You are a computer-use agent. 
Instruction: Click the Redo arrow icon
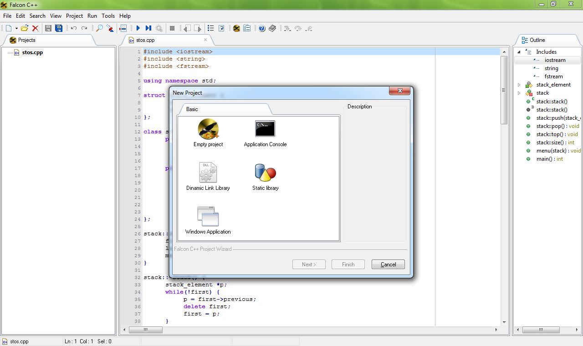point(84,28)
